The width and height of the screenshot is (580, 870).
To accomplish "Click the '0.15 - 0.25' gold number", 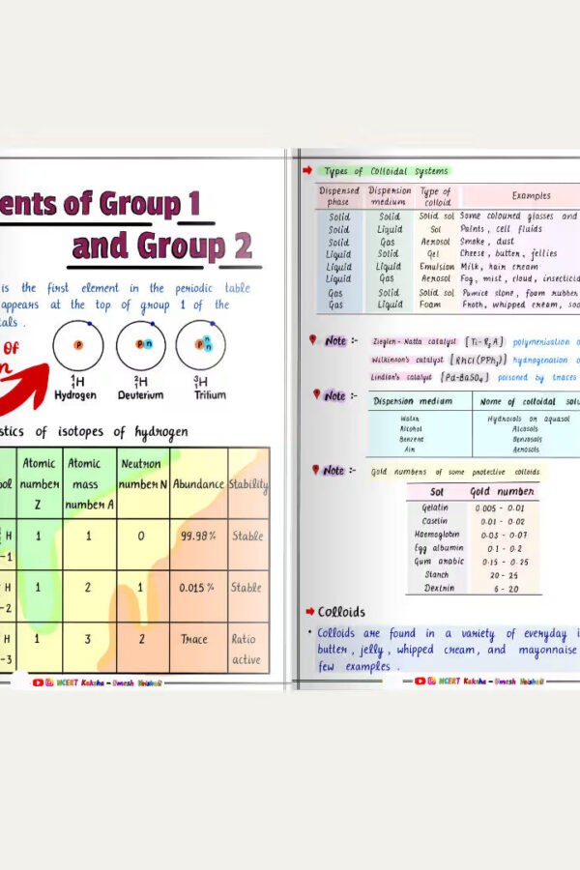I will coord(505,562).
